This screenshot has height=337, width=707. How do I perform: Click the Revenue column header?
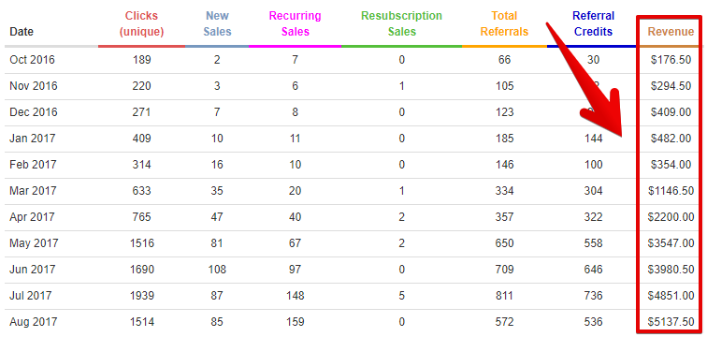pos(671,32)
